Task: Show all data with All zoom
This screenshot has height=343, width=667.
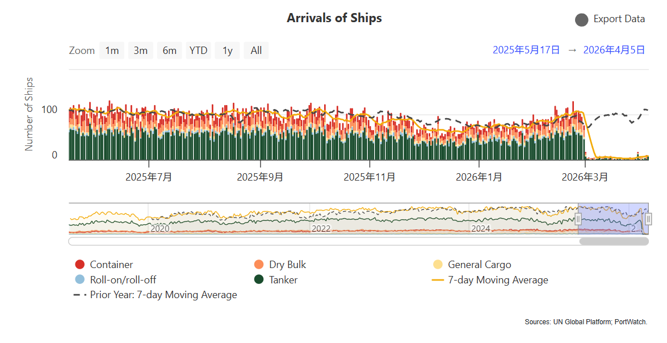Action: click(x=256, y=51)
